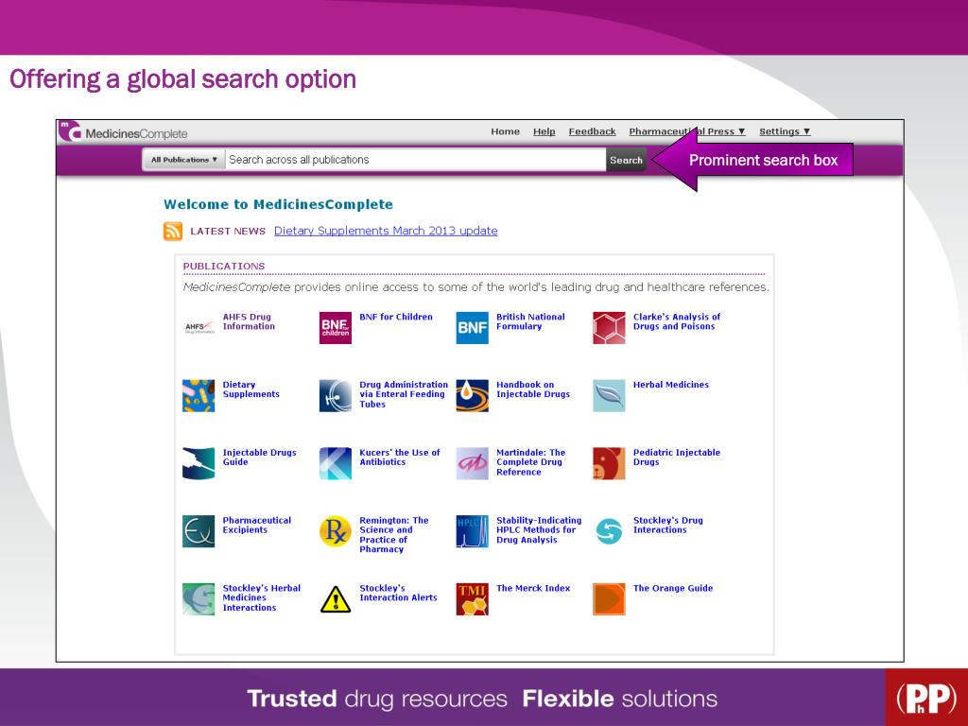Open Stockley's Drug Interactions text link
The width and height of the screenshot is (968, 726).
[668, 526]
